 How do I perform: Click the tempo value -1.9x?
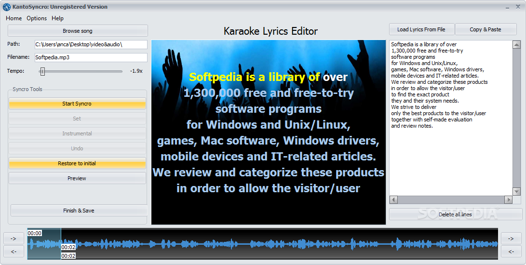pos(136,71)
